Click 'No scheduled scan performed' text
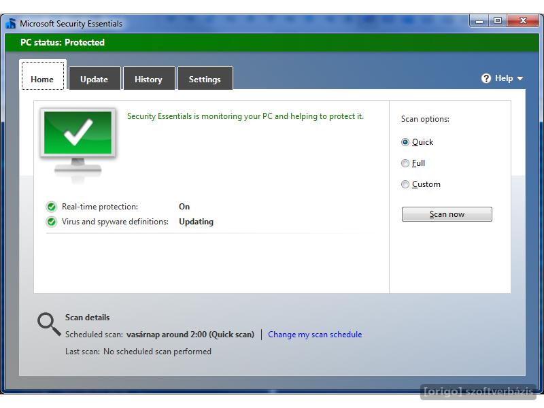The width and height of the screenshot is (544, 408). [157, 352]
